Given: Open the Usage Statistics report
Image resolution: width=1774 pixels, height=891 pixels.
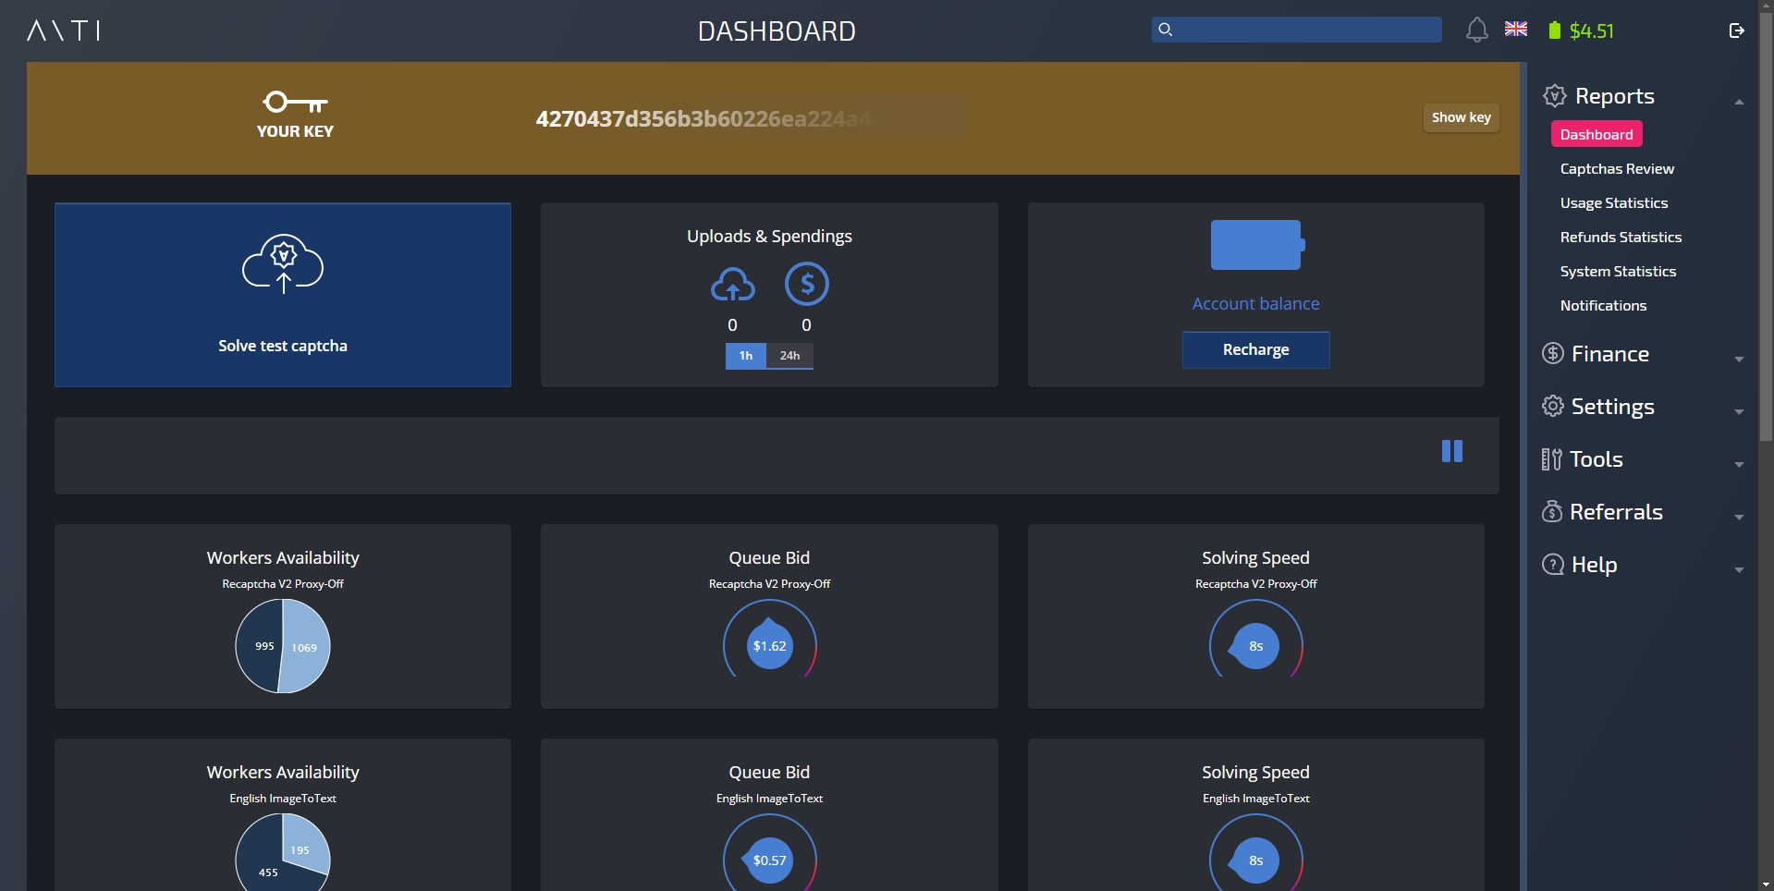Looking at the screenshot, I should 1613,203.
